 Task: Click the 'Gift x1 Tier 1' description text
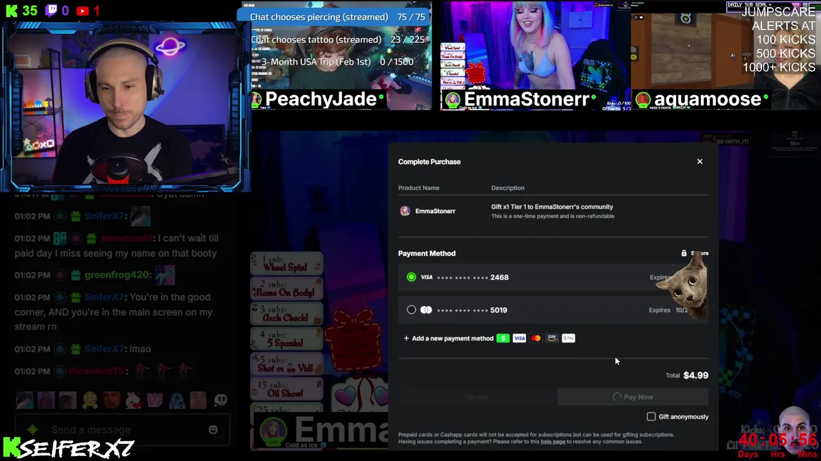point(552,207)
